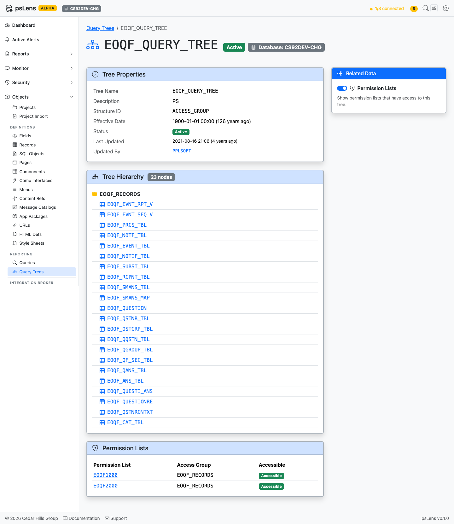
Task: Expand the Monitor sidebar section
Action: tap(39, 68)
